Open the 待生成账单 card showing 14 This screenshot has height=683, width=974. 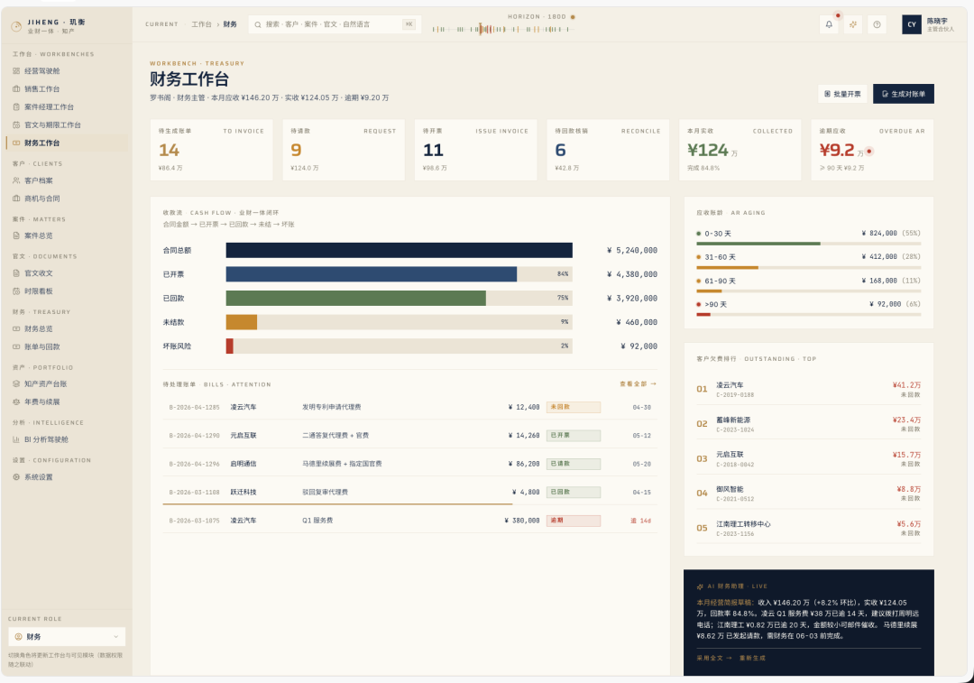coord(211,150)
